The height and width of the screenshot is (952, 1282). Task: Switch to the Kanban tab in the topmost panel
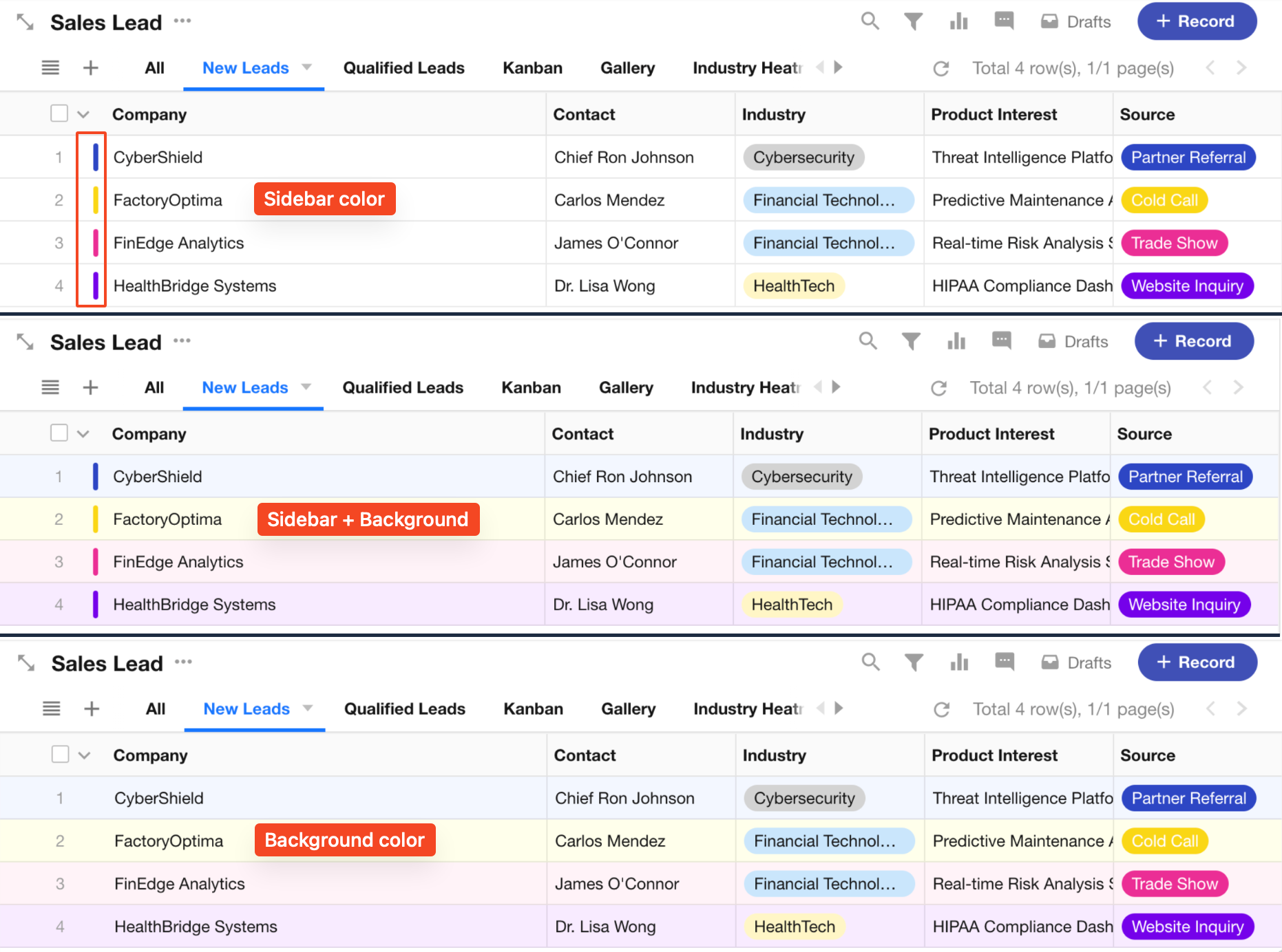532,68
